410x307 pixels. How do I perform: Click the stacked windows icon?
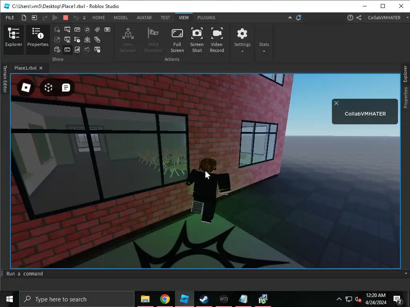(97, 40)
